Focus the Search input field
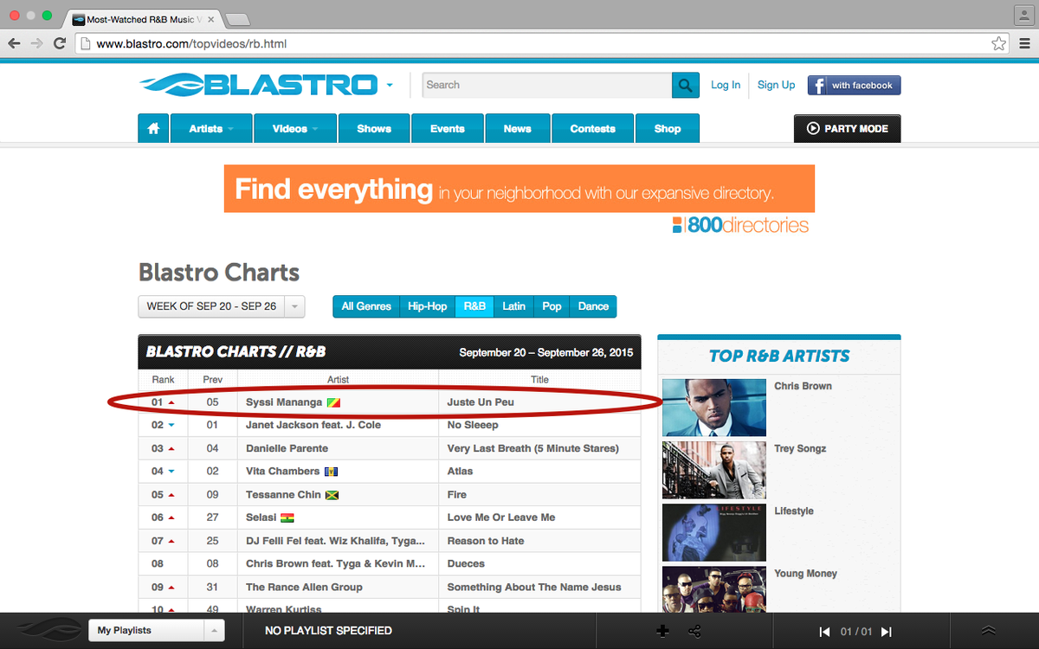 (547, 85)
